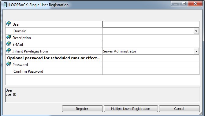Close the LOOPBACK registration window
Viewport: 205px width, 116px height.
coord(195,3)
